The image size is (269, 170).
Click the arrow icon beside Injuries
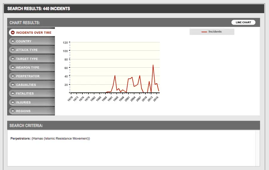tap(13, 102)
